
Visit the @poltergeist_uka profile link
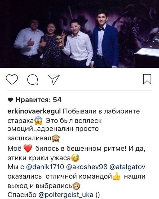coord(66,195)
